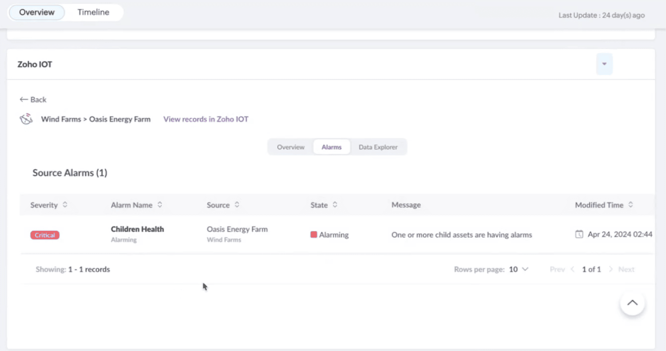Viewport: 666px width, 351px height.
Task: Go to next page chevron
Action: (610, 269)
